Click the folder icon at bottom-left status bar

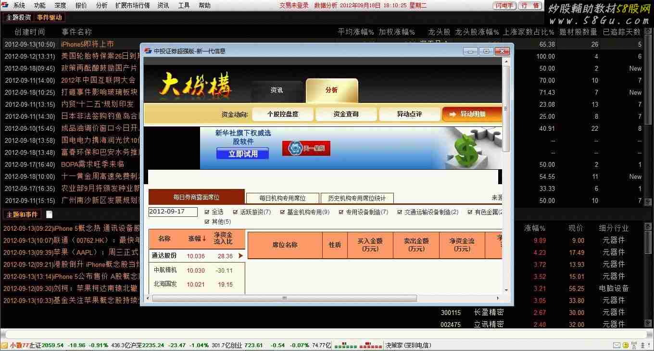(x=4, y=345)
